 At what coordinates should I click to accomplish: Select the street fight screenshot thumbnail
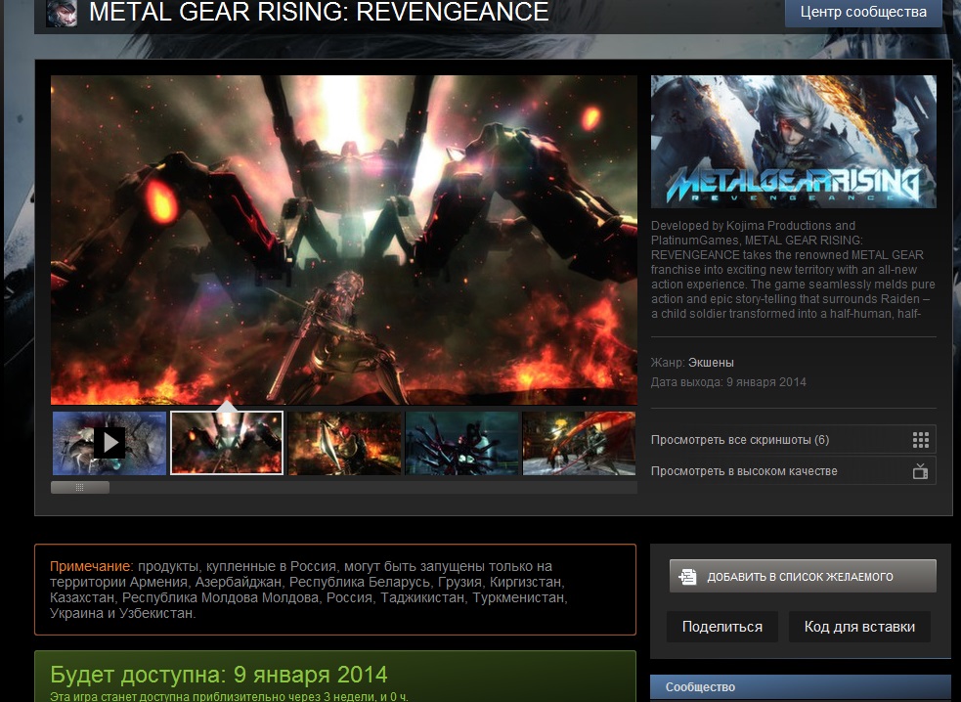(579, 443)
